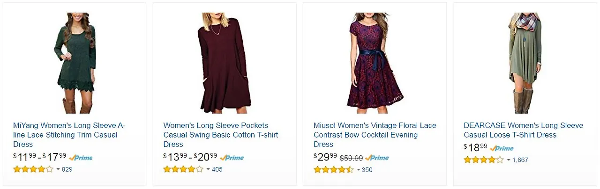The image size is (600, 189).
Task: Click Prime badge on MiYang dress listing
Action: click(x=81, y=158)
